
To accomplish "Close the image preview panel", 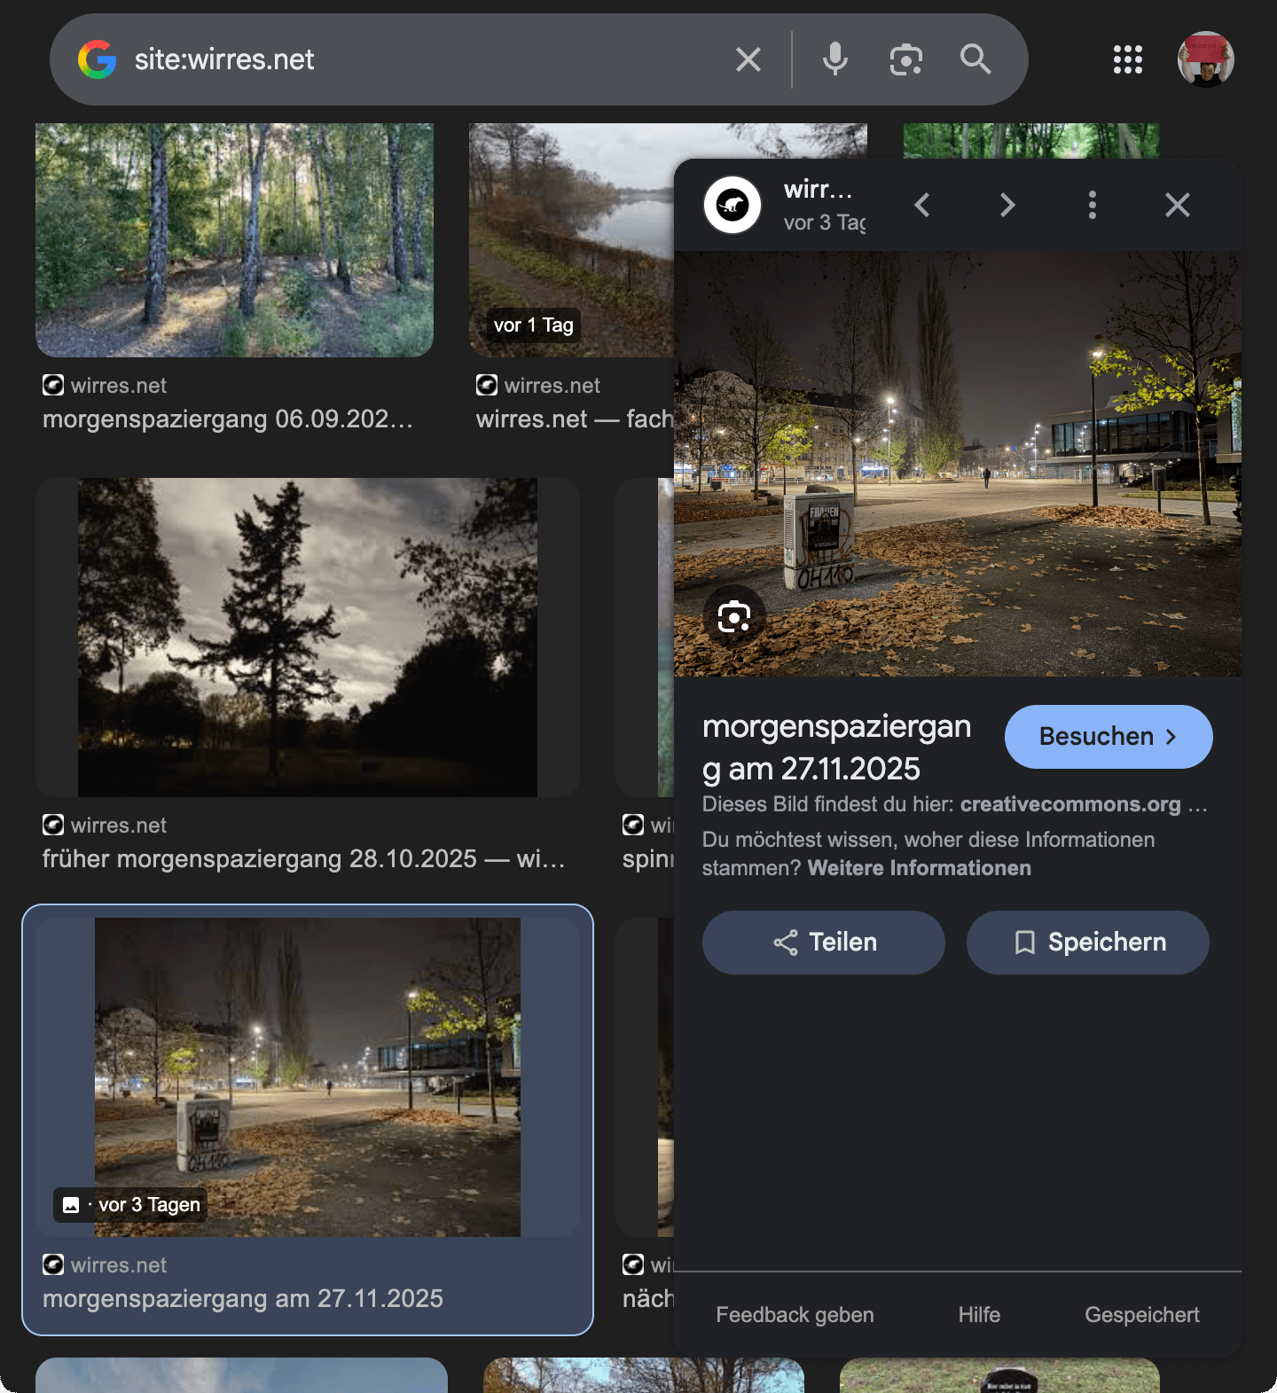I will click(1177, 205).
